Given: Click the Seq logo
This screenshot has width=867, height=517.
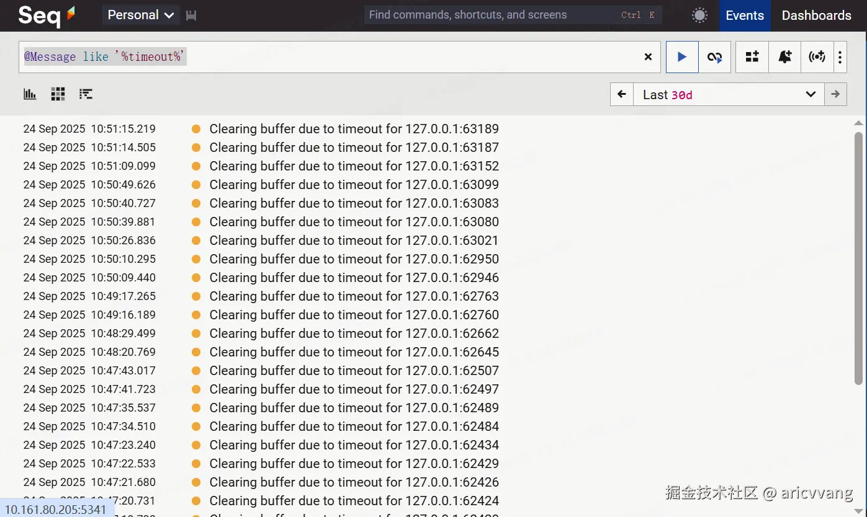Looking at the screenshot, I should point(47,15).
